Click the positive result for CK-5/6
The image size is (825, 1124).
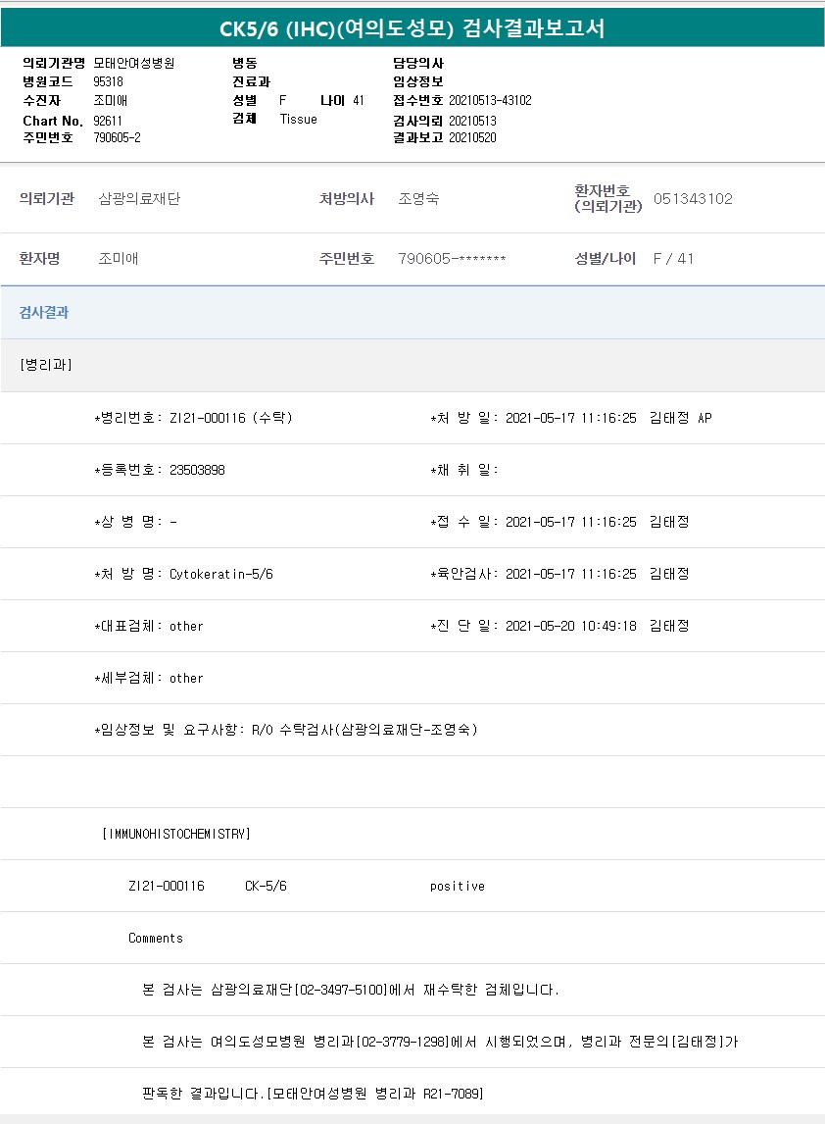click(x=457, y=886)
